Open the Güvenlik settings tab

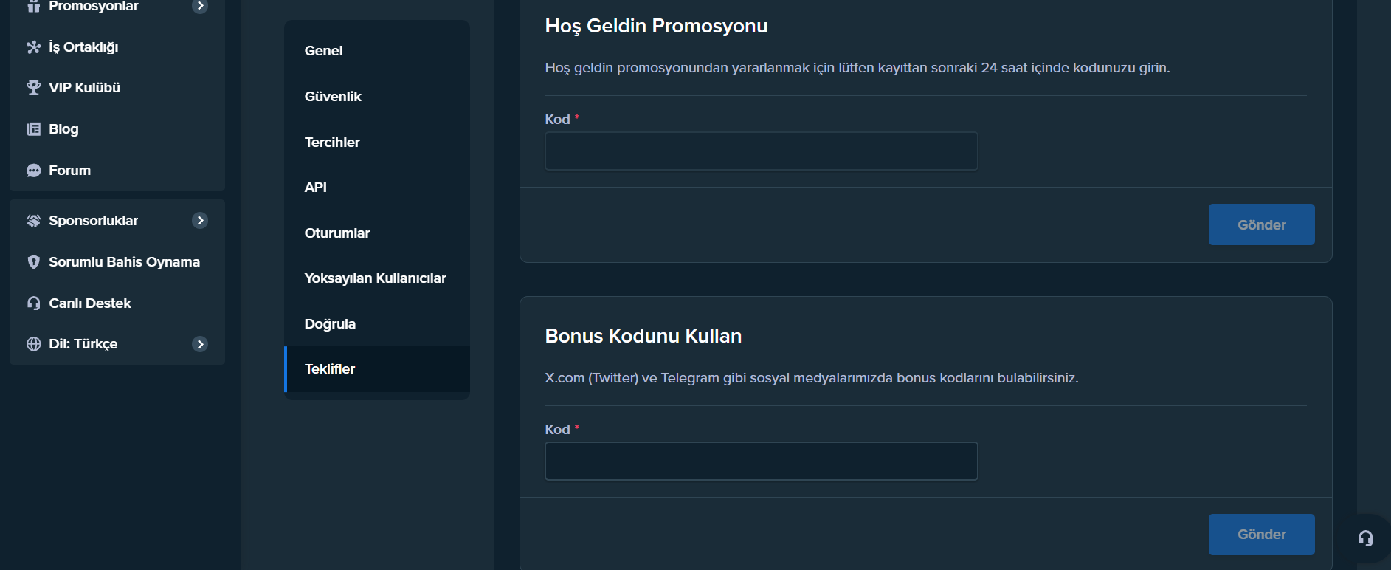coord(333,97)
